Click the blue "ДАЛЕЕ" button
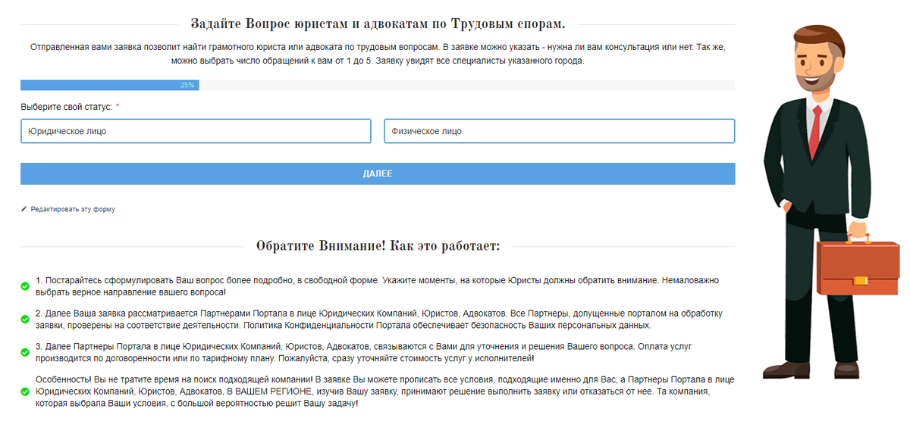The height and width of the screenshot is (443, 910). tap(378, 173)
